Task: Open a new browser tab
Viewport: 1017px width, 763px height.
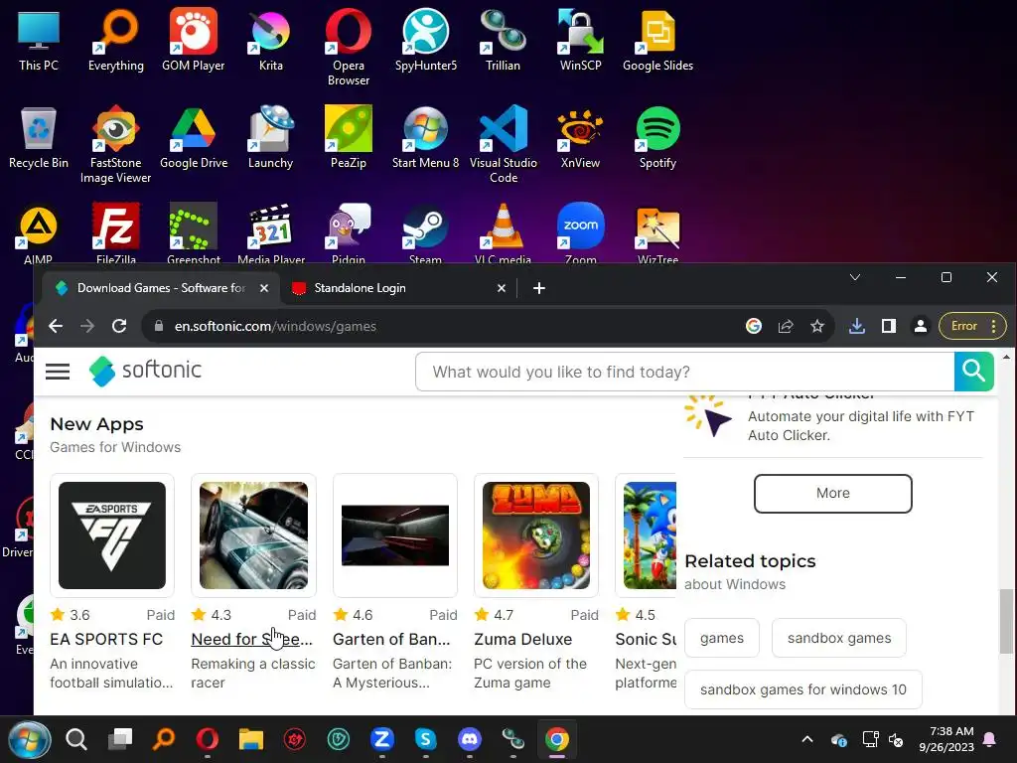Action: tap(539, 288)
